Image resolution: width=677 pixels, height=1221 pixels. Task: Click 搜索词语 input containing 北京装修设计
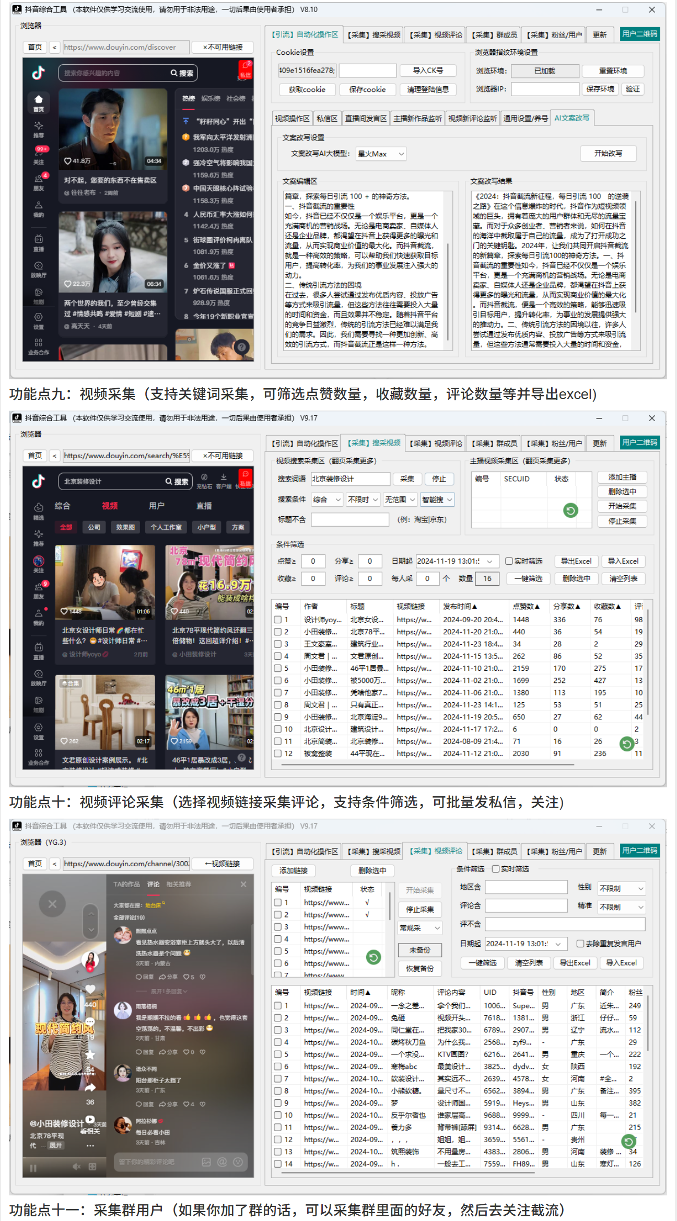point(351,479)
